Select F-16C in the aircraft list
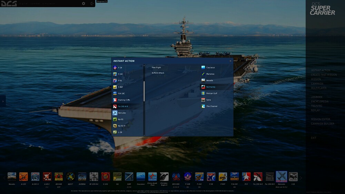Image resolution: width=345 pixels, height=194 pixels. point(127,74)
